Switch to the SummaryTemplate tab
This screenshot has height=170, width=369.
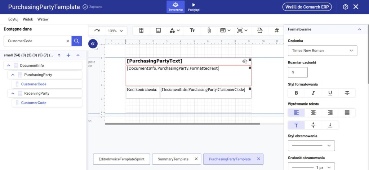172,159
